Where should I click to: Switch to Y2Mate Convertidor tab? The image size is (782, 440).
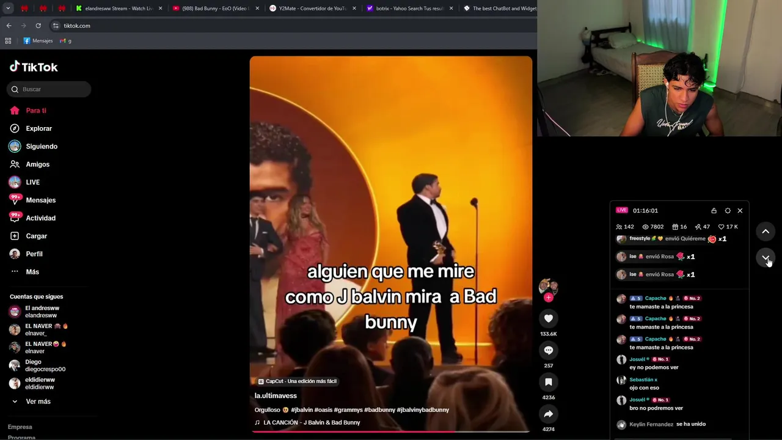[x=312, y=9]
